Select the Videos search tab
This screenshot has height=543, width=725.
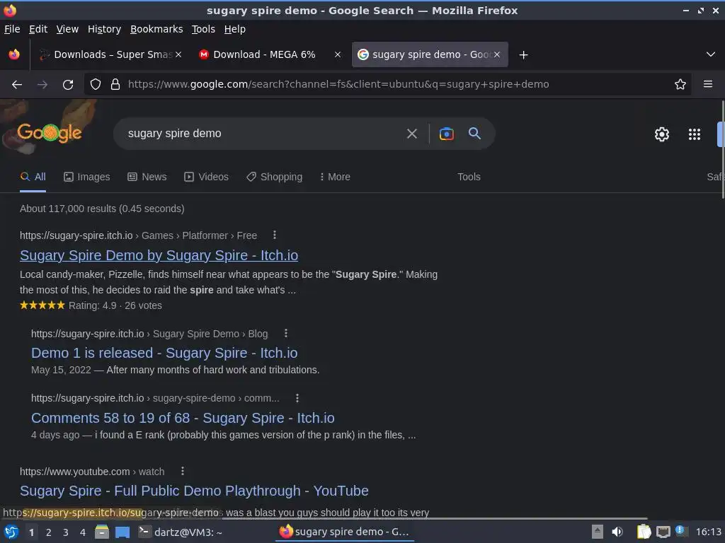point(206,177)
